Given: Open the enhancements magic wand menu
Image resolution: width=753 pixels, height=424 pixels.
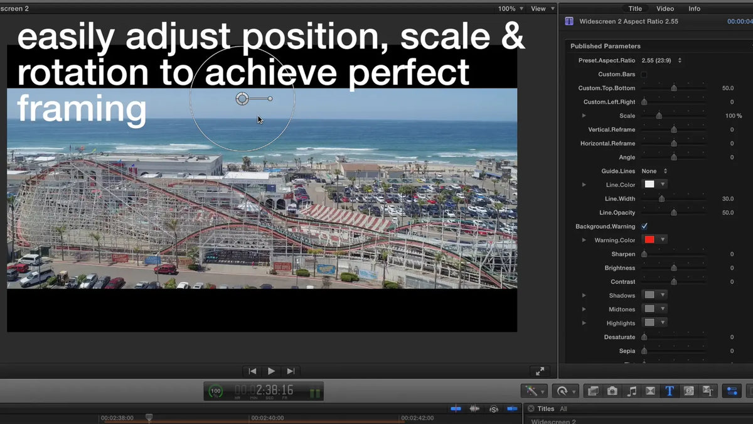Looking at the screenshot, I should coord(534,391).
